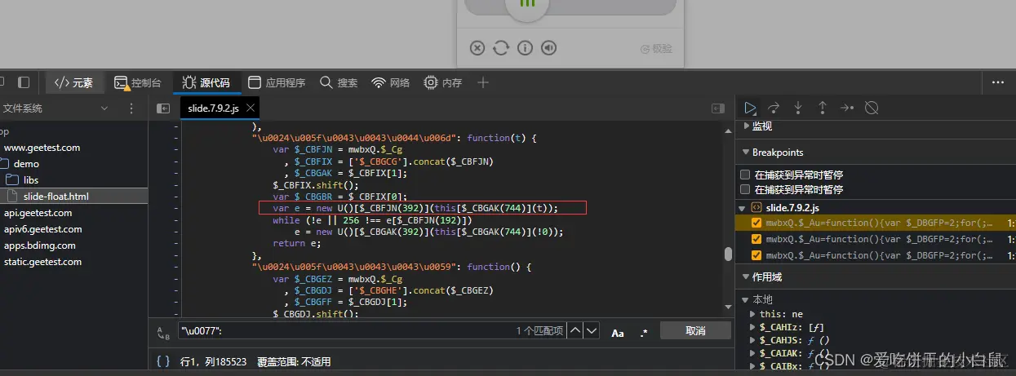Refresh the captcha puzzle
The width and height of the screenshot is (1016, 376).
click(x=501, y=48)
